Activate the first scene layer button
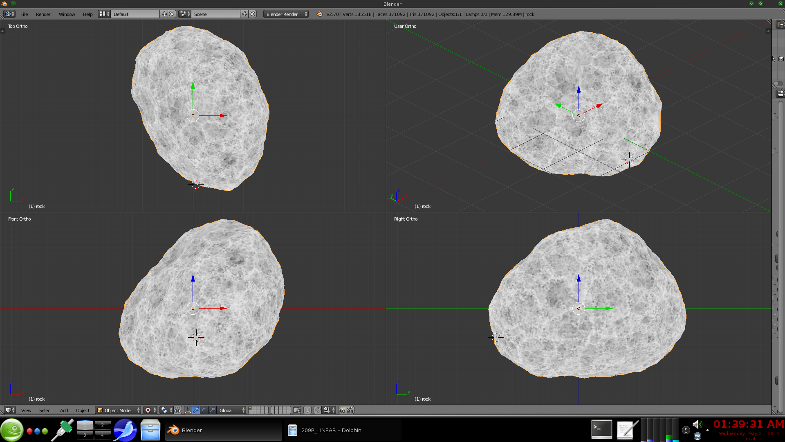The height and width of the screenshot is (442, 785). point(251,408)
